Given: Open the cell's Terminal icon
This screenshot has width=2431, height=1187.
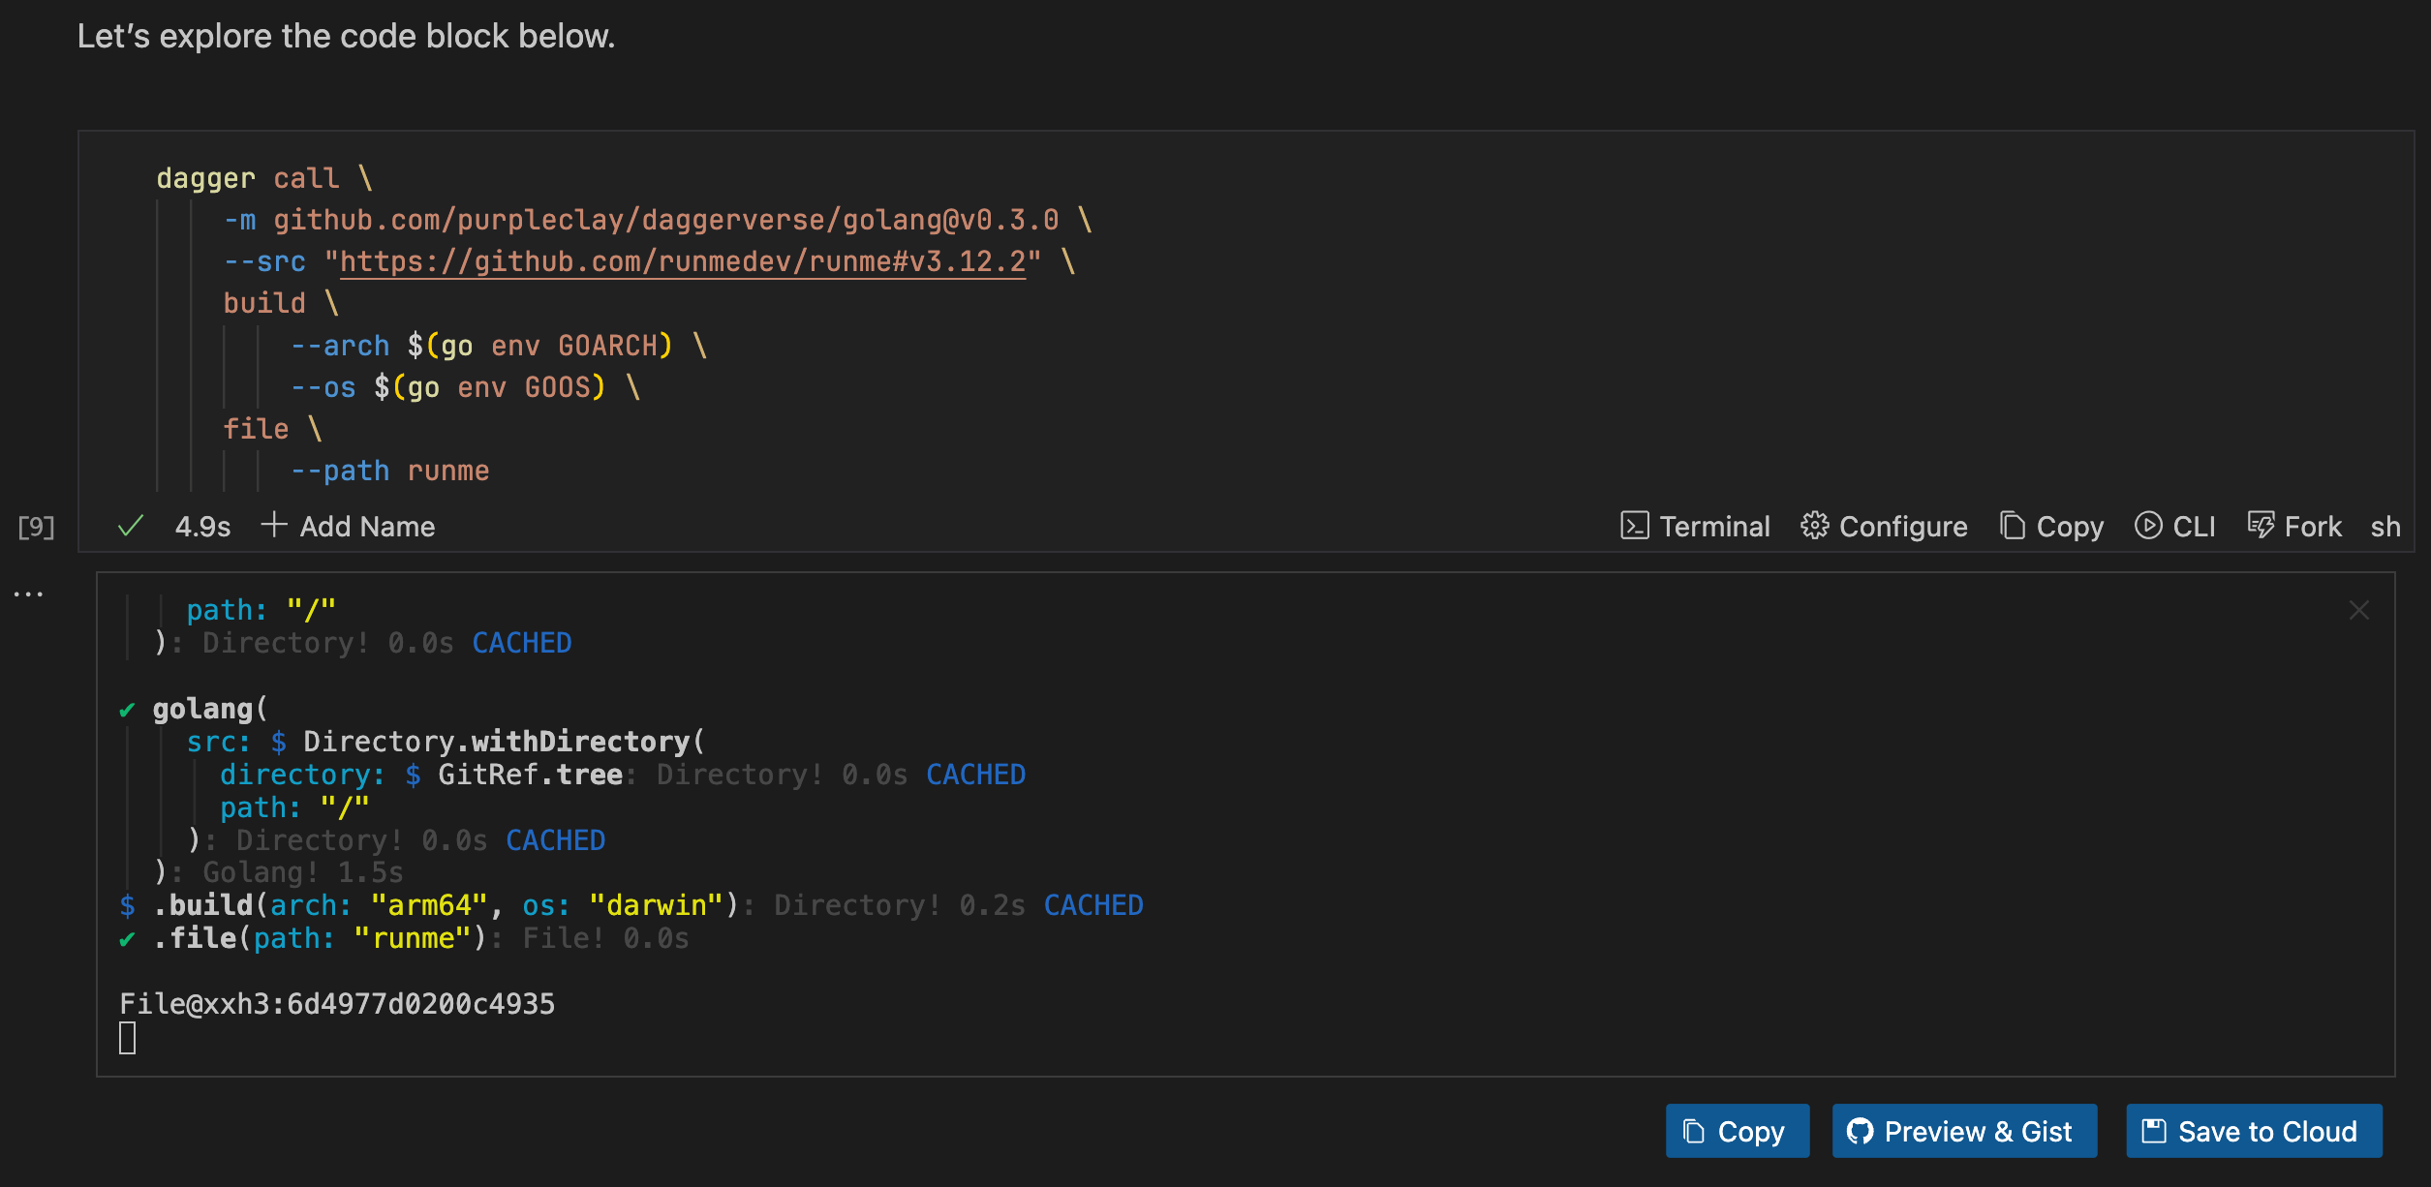Looking at the screenshot, I should coord(1635,526).
